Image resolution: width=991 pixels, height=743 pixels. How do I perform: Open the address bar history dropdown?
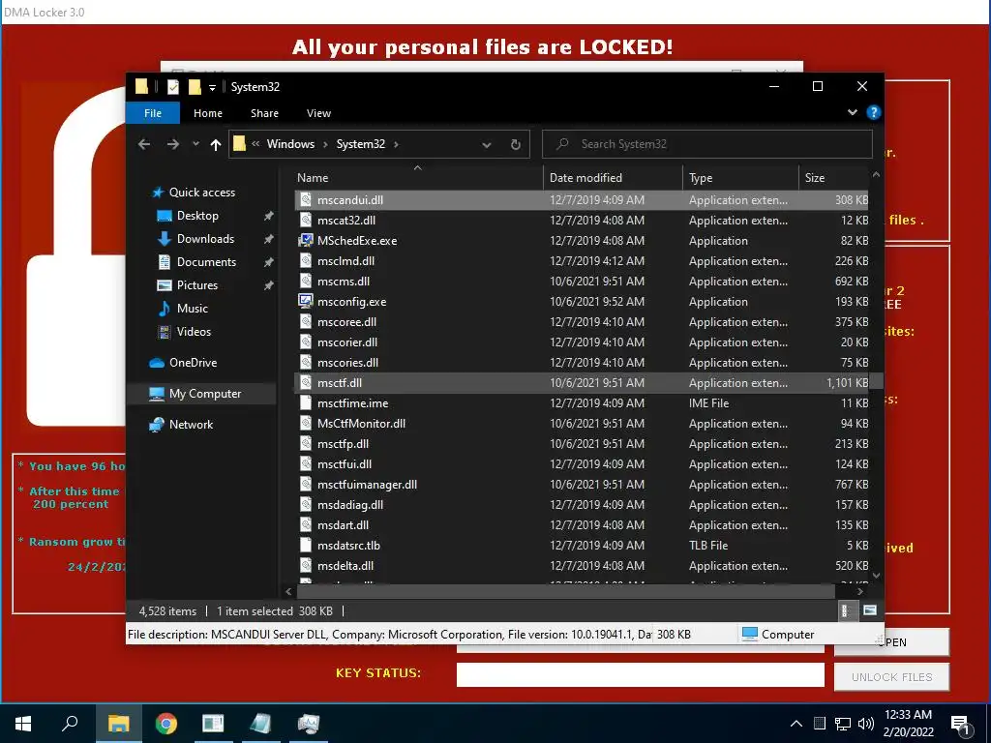486,145
